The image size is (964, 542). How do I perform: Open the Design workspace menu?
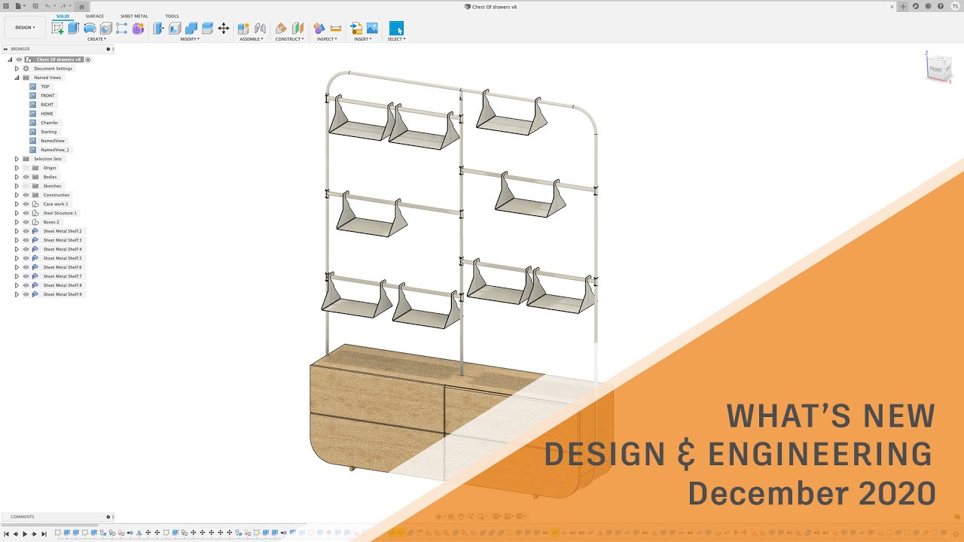pyautogui.click(x=23, y=26)
